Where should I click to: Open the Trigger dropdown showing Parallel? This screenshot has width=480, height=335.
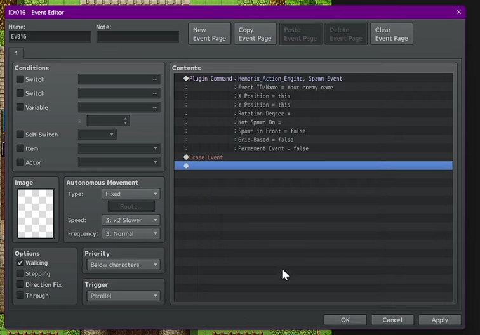point(123,296)
